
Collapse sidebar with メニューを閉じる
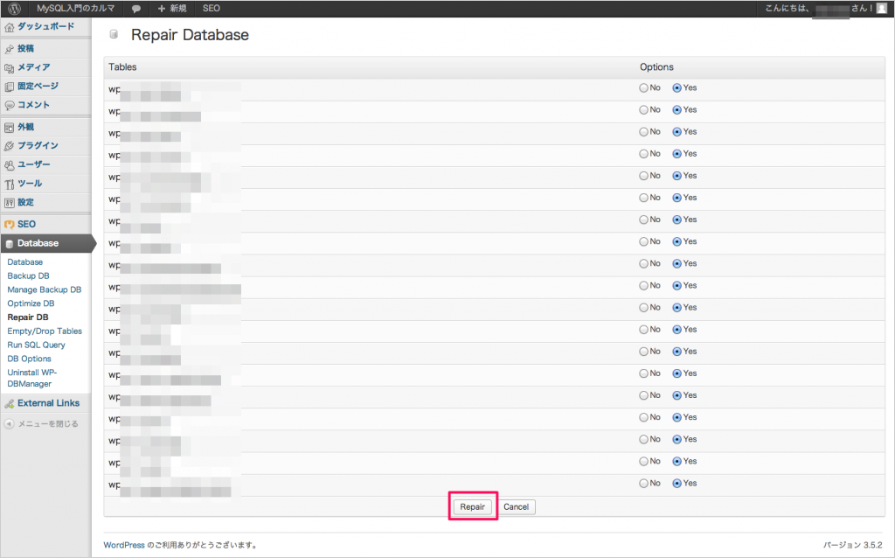[x=48, y=424]
